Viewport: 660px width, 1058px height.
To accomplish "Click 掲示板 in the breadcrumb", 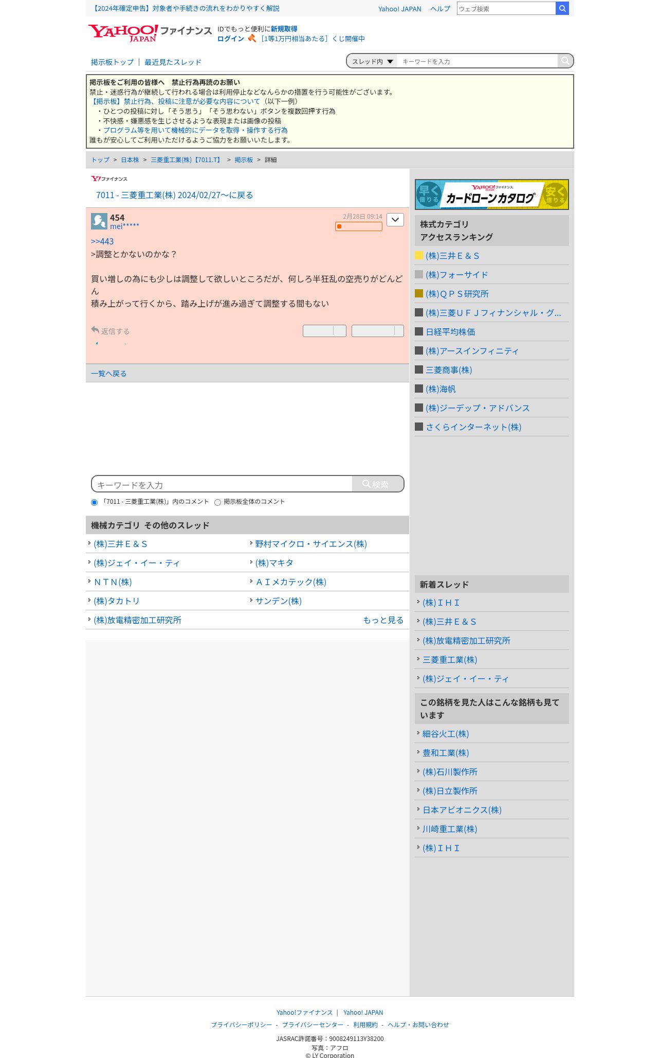I will tap(244, 160).
